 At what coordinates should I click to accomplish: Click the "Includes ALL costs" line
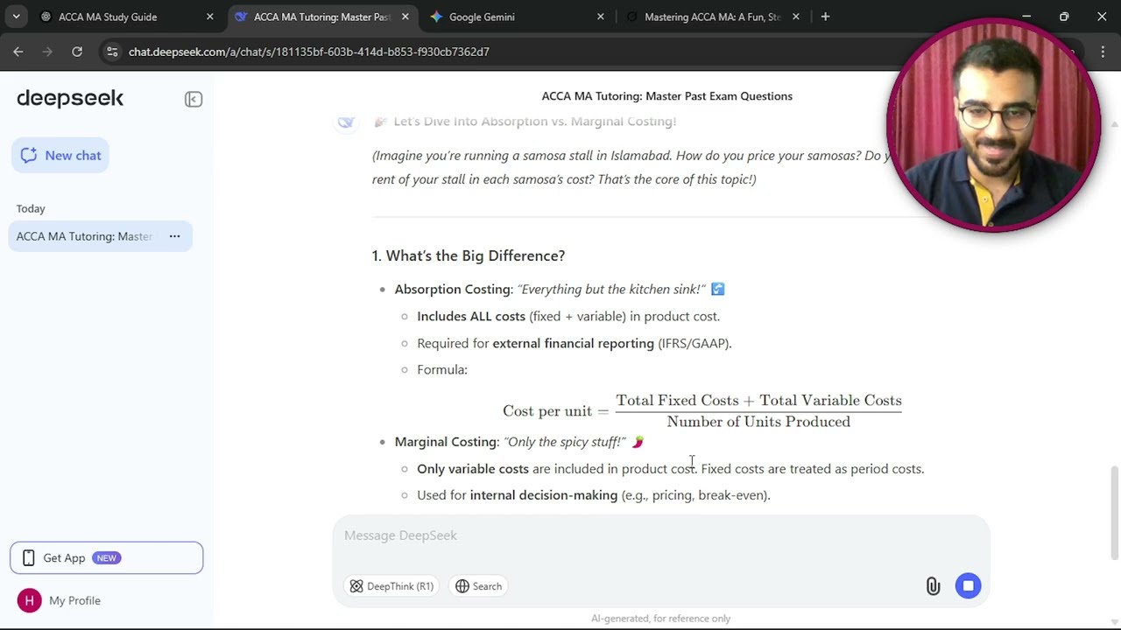point(568,316)
